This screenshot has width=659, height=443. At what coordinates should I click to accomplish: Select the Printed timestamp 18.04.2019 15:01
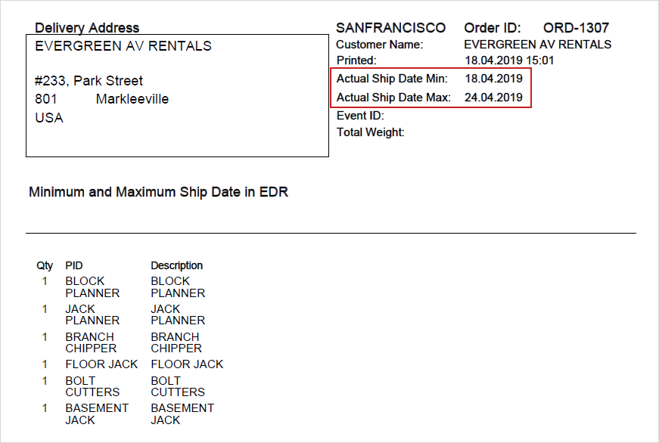[x=509, y=60]
